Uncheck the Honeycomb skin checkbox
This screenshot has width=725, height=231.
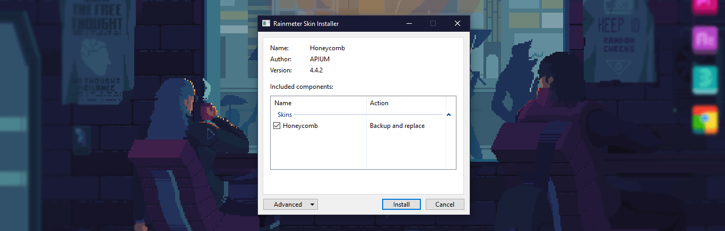[x=277, y=126]
